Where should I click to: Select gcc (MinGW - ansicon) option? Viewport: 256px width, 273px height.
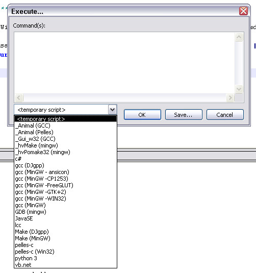pos(65,172)
